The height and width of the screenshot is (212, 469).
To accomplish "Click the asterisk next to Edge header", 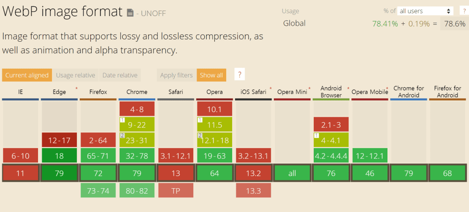I will [76, 88].
